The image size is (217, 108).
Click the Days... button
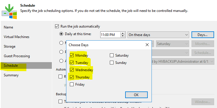203,35
